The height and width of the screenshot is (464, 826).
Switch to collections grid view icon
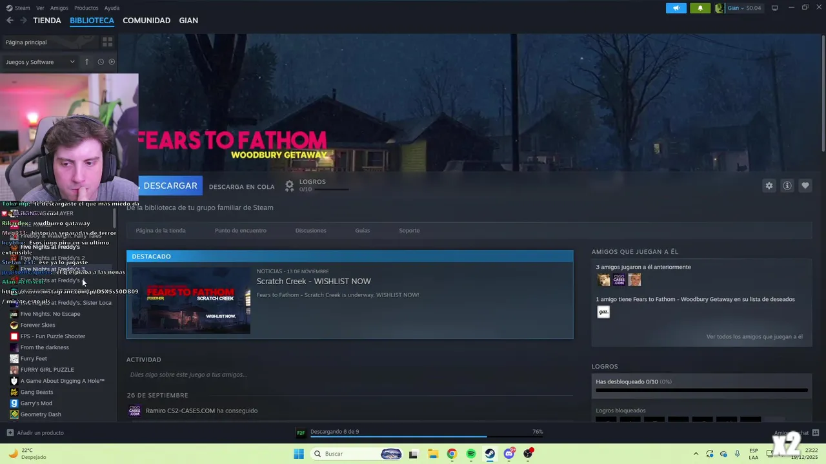pyautogui.click(x=108, y=42)
